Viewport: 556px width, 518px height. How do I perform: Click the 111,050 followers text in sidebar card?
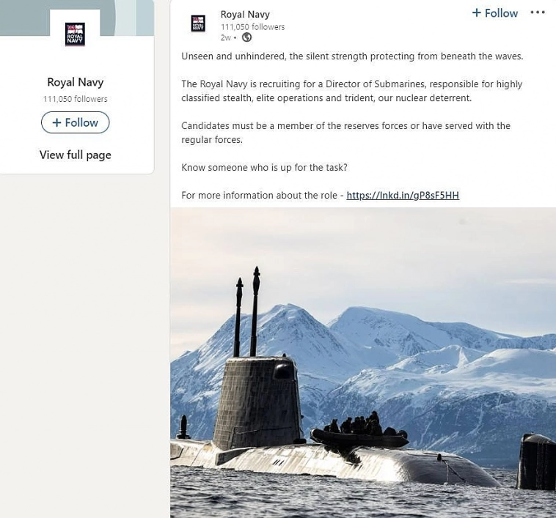[x=75, y=99]
